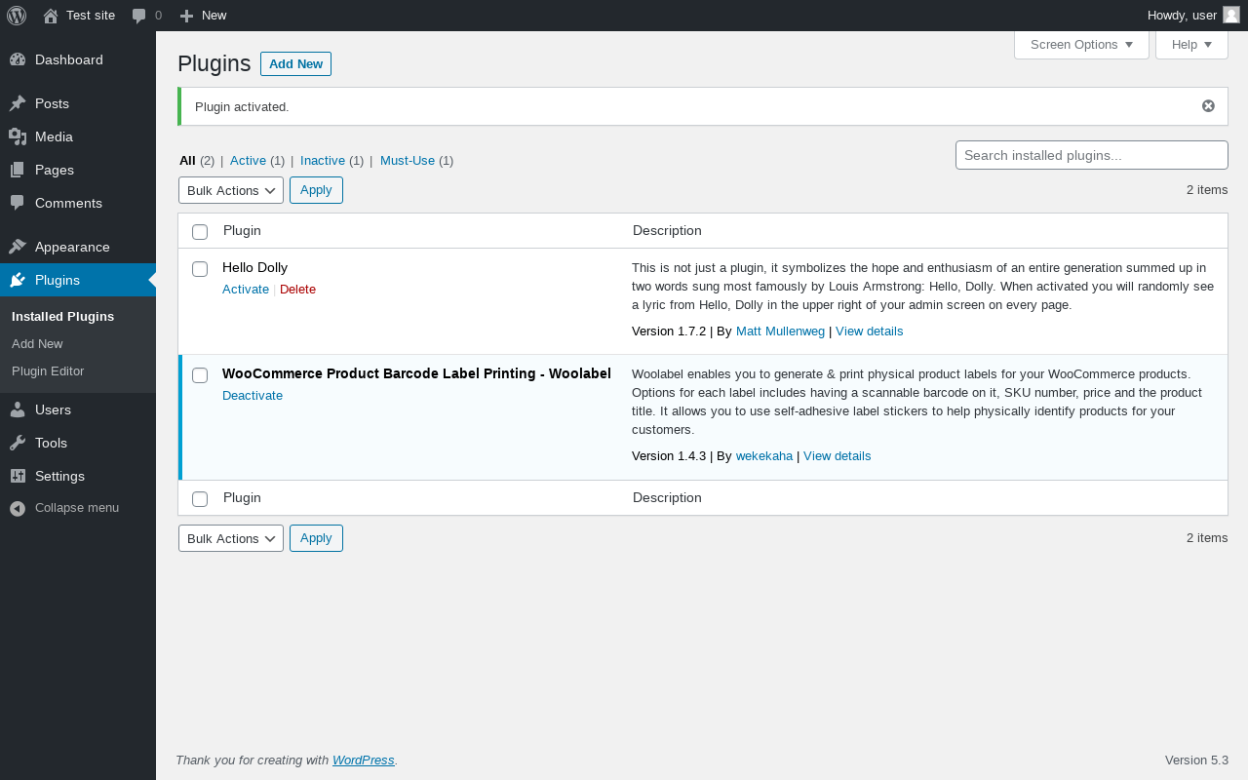This screenshot has width=1248, height=780.
Task: Toggle the select-all checkbox in table header
Action: tap(200, 232)
